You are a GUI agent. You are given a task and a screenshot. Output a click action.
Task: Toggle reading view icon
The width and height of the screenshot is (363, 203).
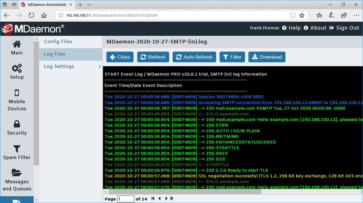[293, 15]
